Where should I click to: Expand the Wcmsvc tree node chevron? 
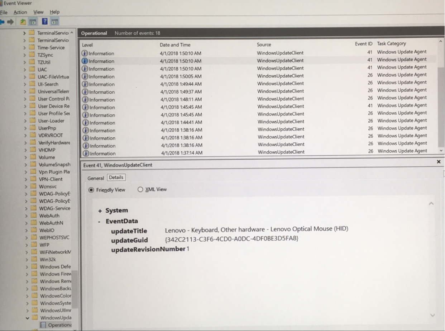coord(27,186)
